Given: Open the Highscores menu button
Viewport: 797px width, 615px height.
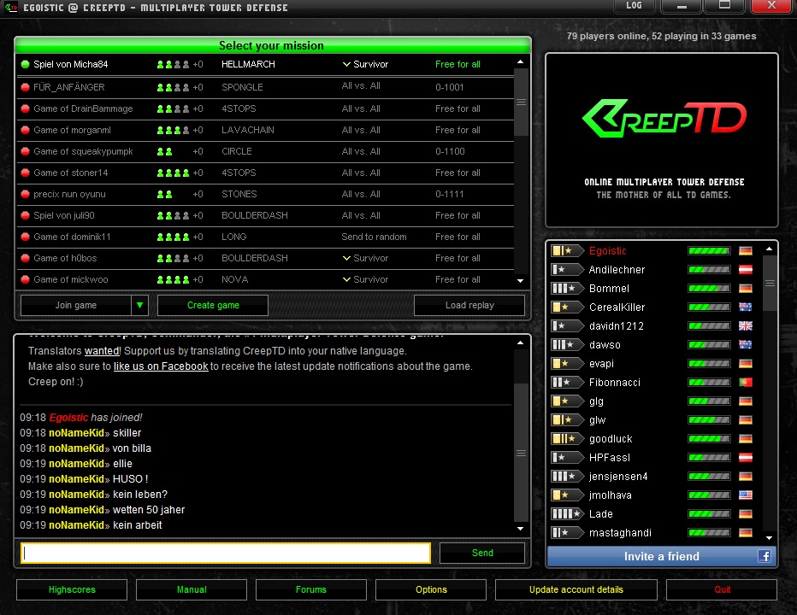Looking at the screenshot, I should click(x=72, y=589).
